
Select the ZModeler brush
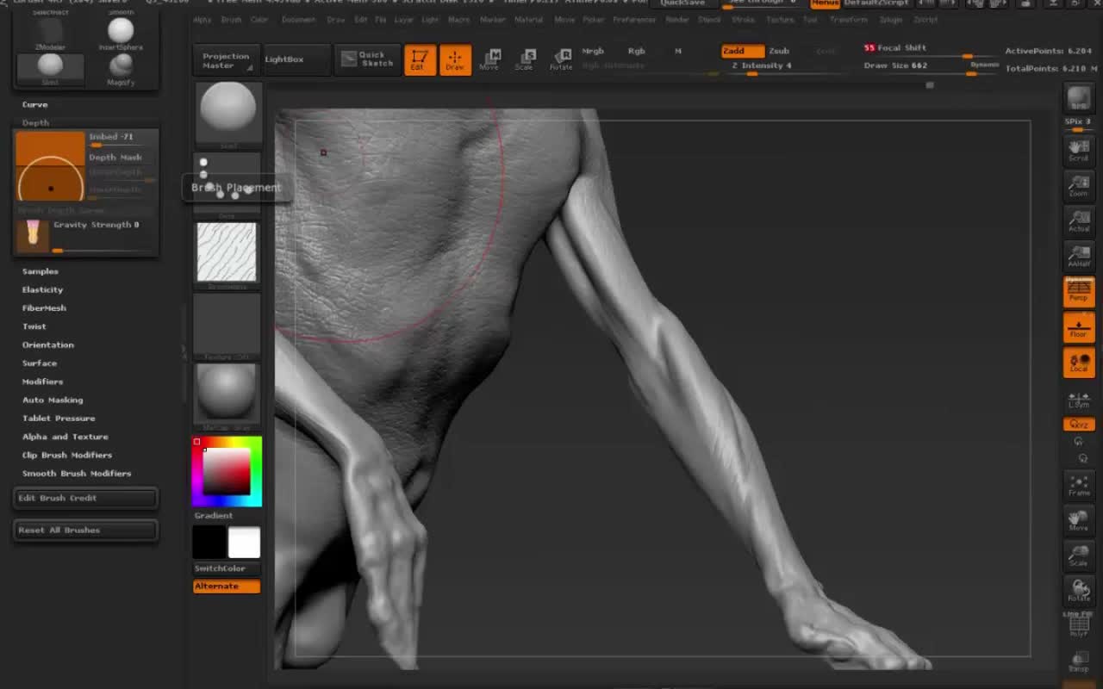50,35
